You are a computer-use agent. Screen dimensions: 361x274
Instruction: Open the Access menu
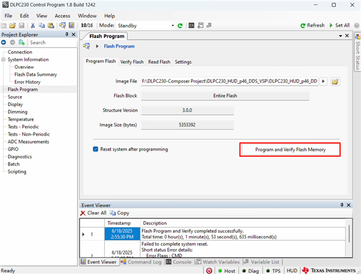[62, 15]
